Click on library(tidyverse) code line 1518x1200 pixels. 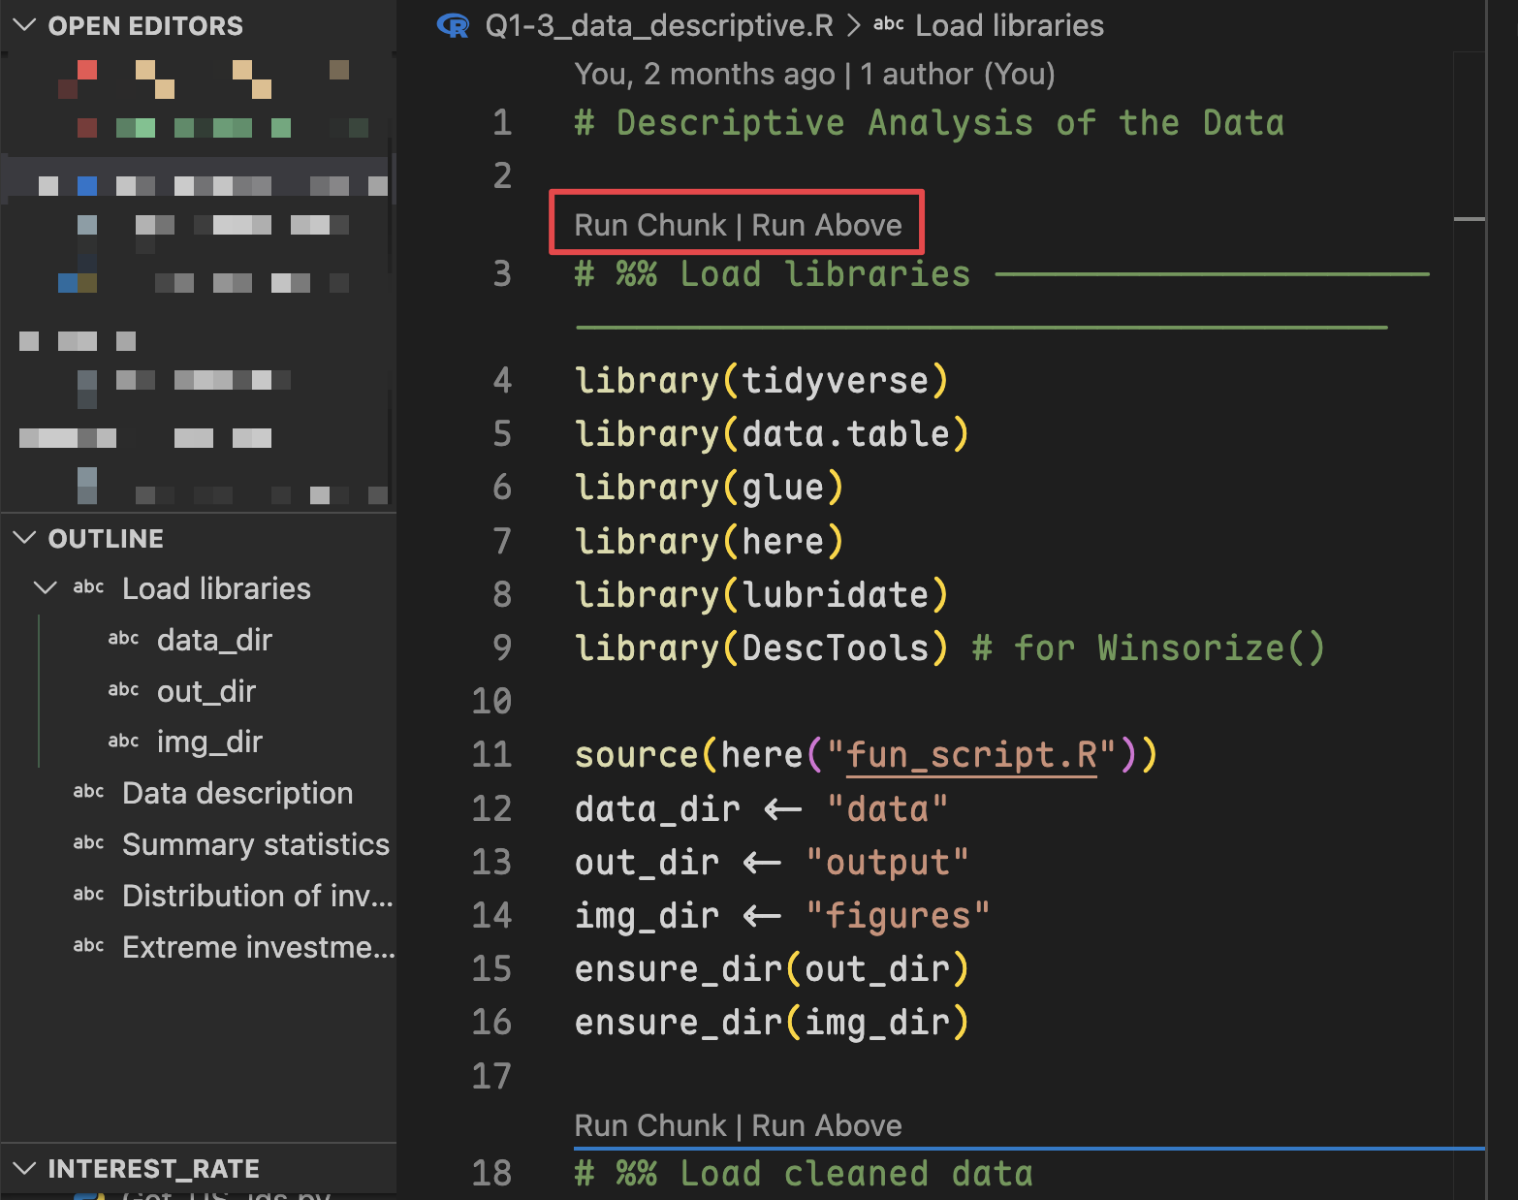click(761, 381)
